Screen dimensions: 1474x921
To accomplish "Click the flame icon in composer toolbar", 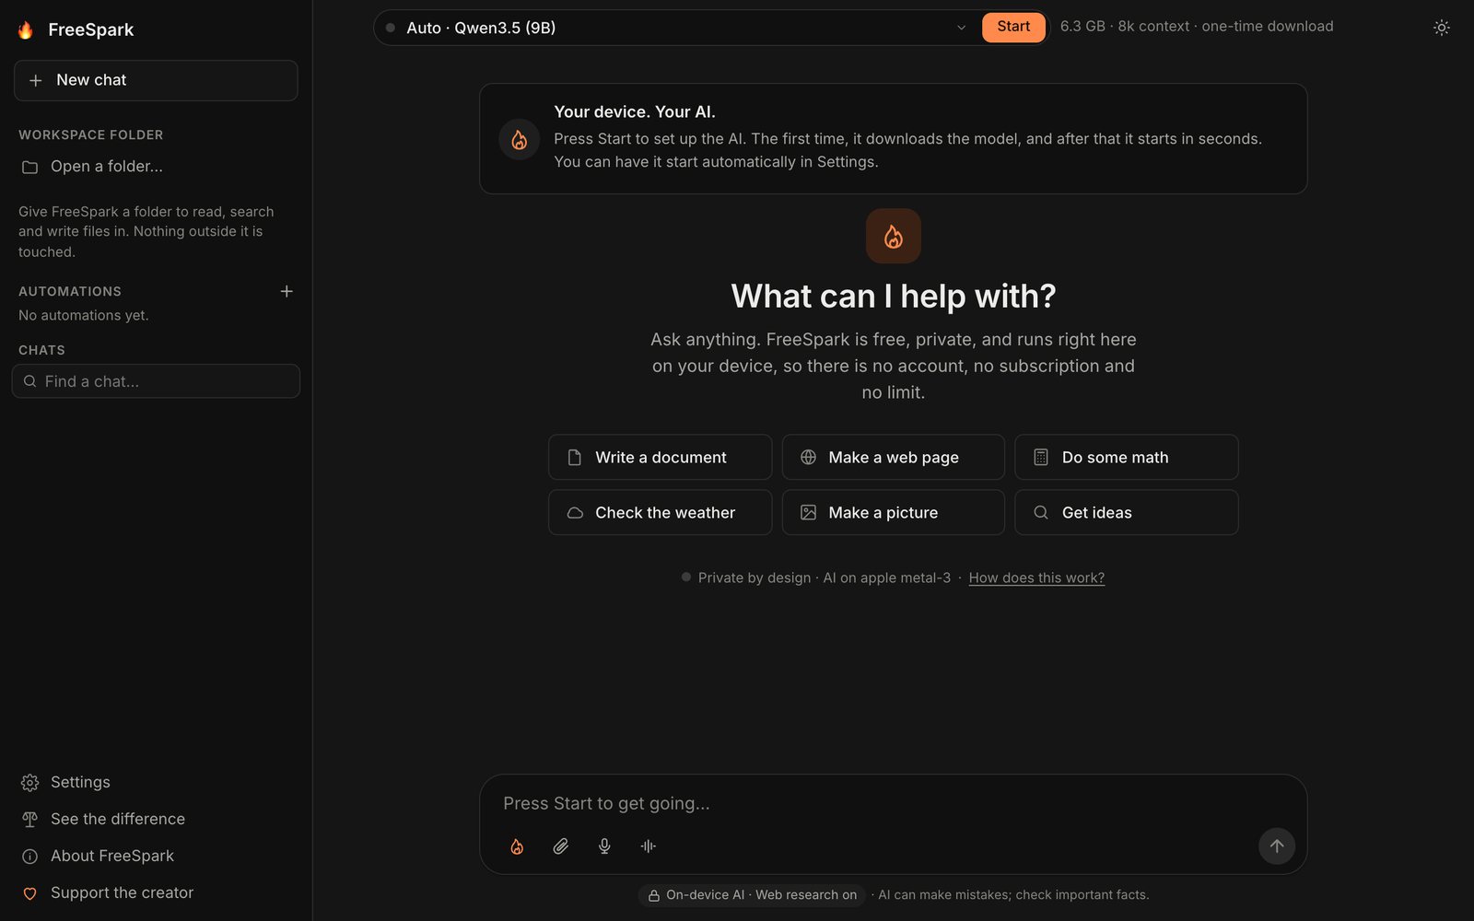I will pos(517,846).
